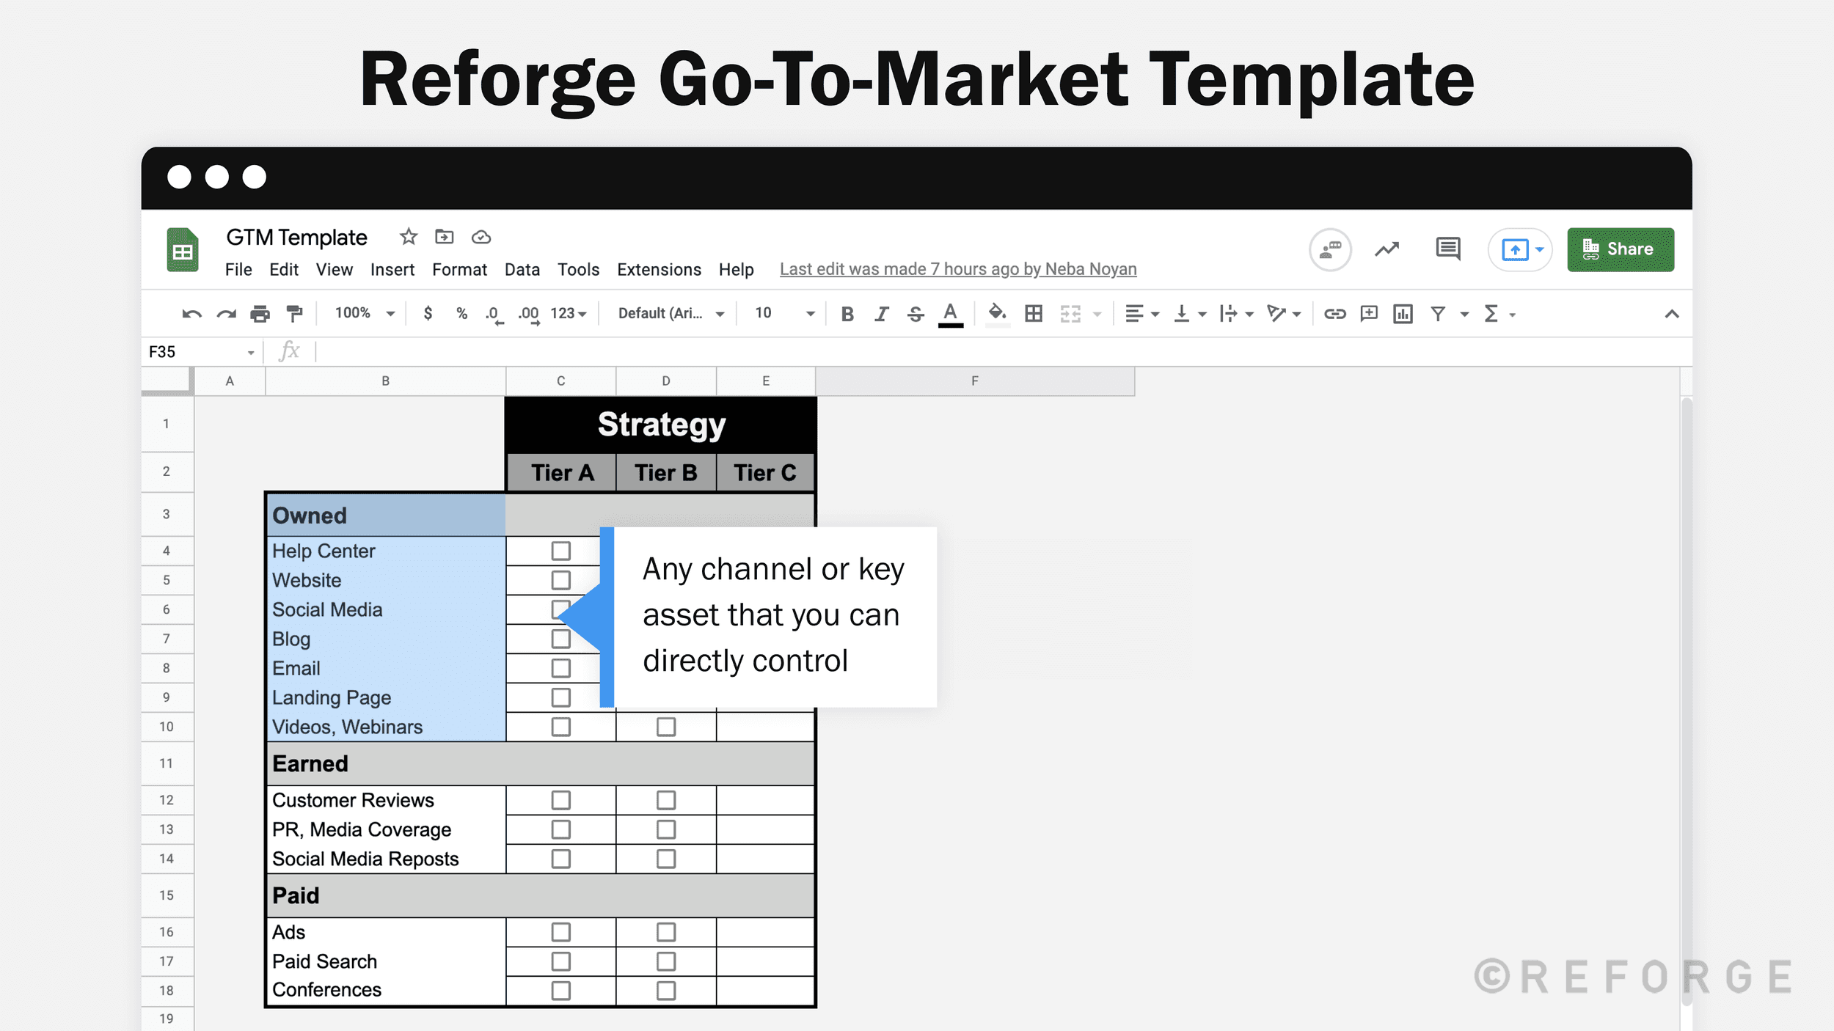The width and height of the screenshot is (1834, 1031).
Task: Insert a link via toolbar icon
Action: (x=1334, y=313)
